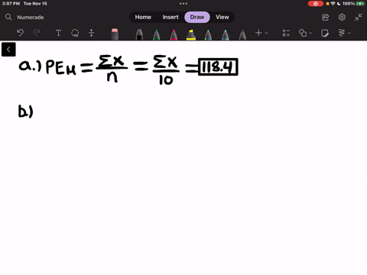
Task: Select the Text tool
Action: coord(58,33)
